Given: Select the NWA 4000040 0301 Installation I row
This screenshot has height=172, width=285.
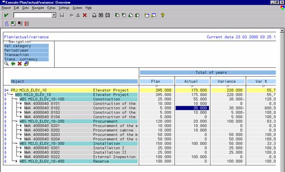Looking at the screenshot, I should (81, 148).
